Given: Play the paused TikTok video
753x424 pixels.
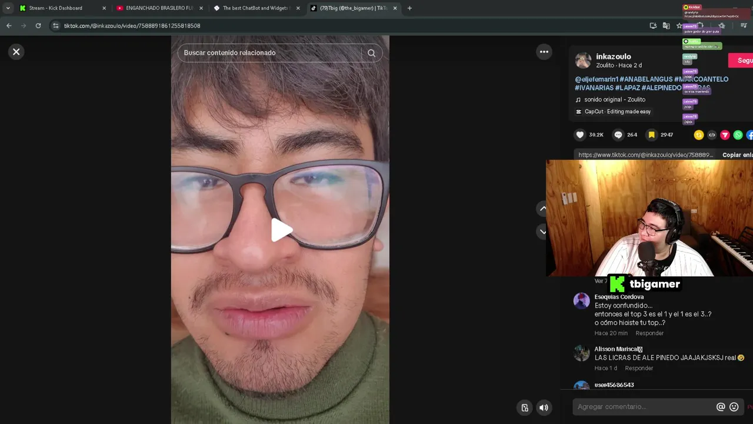Looking at the screenshot, I should 281,230.
